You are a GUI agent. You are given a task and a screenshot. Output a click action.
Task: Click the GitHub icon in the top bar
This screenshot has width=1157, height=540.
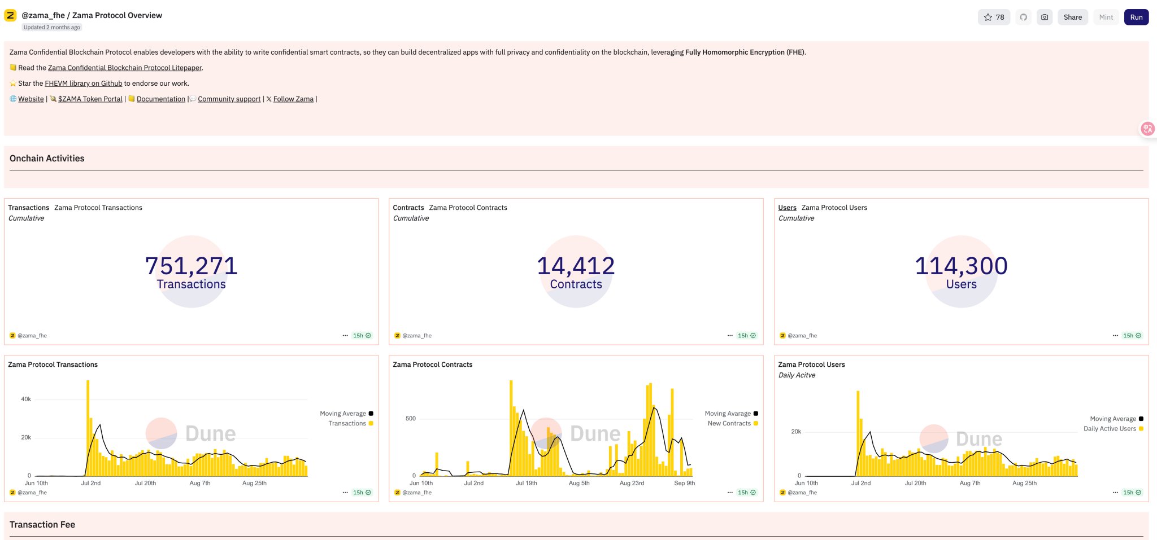click(x=1023, y=17)
